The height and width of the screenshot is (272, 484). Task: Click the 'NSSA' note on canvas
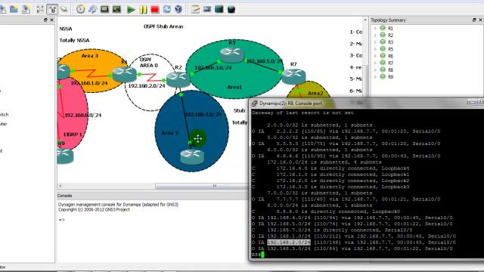(x=66, y=29)
